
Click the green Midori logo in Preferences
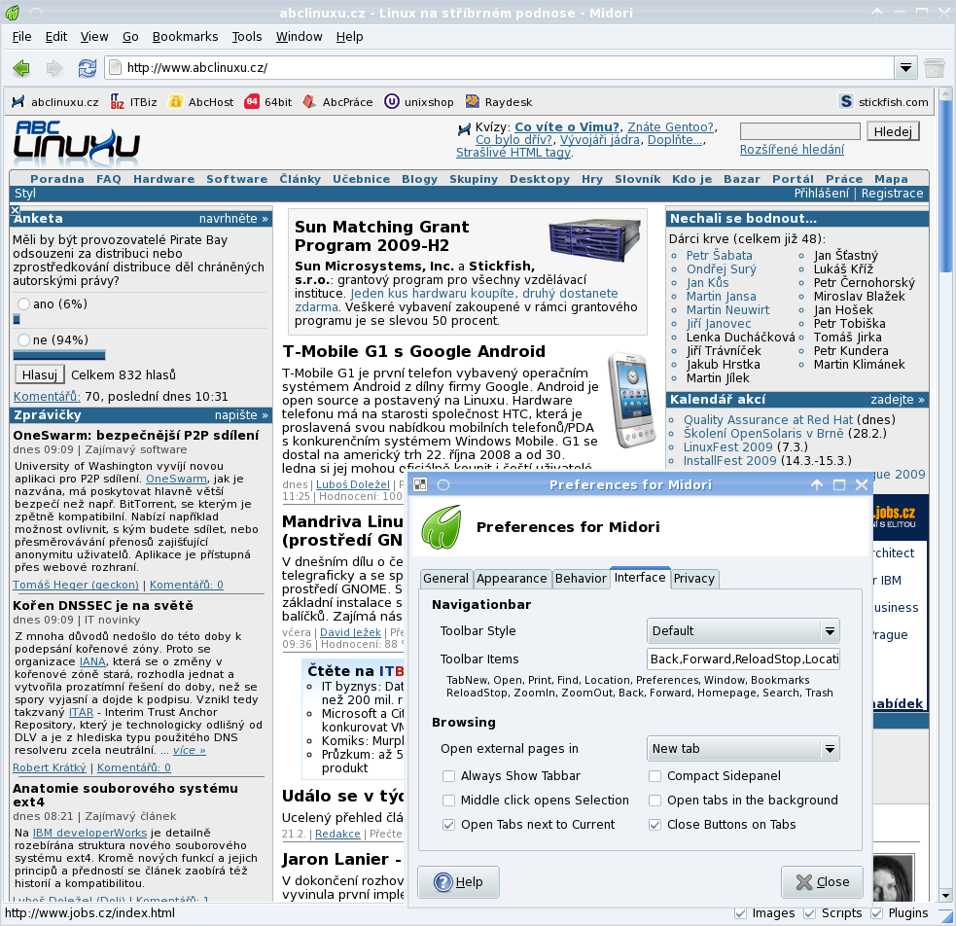pos(442,526)
